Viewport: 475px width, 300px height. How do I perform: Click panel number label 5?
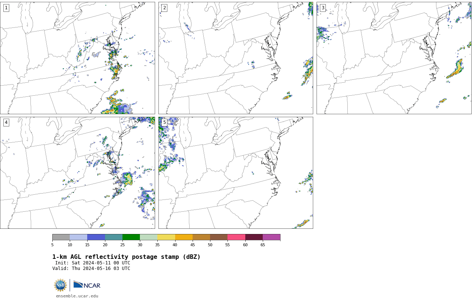(x=164, y=122)
